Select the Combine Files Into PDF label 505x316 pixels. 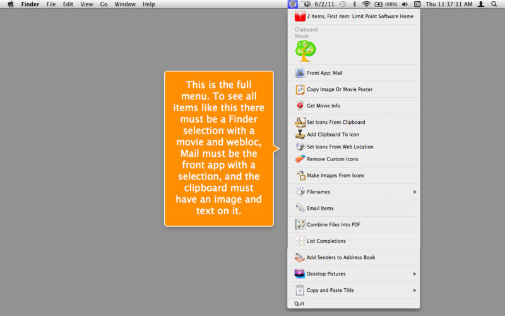click(x=334, y=225)
